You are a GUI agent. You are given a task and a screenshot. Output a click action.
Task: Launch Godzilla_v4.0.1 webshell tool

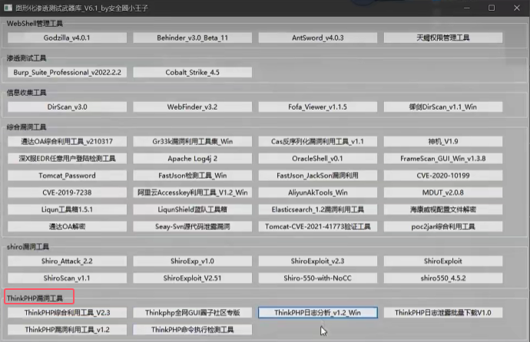(x=67, y=38)
